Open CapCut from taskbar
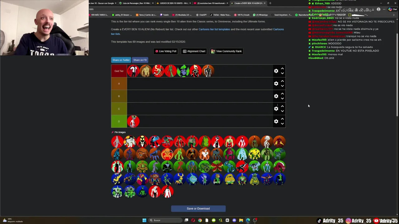Screen dimensions: 399x224 click(227, 220)
